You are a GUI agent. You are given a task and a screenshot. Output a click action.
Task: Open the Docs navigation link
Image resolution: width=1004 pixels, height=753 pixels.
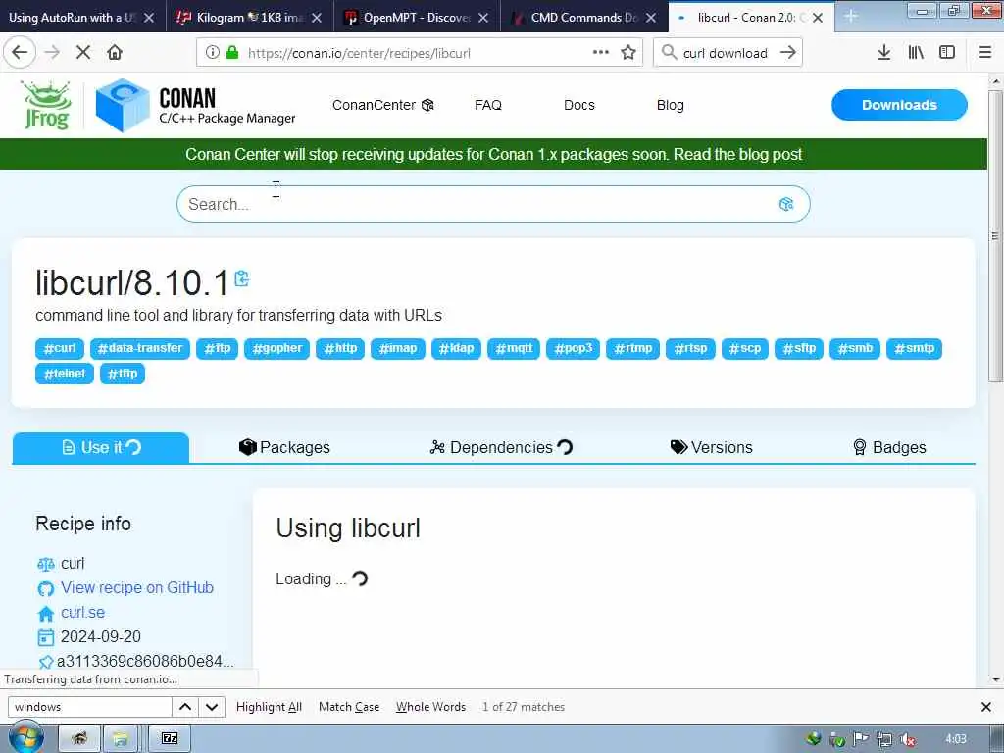[x=578, y=105]
